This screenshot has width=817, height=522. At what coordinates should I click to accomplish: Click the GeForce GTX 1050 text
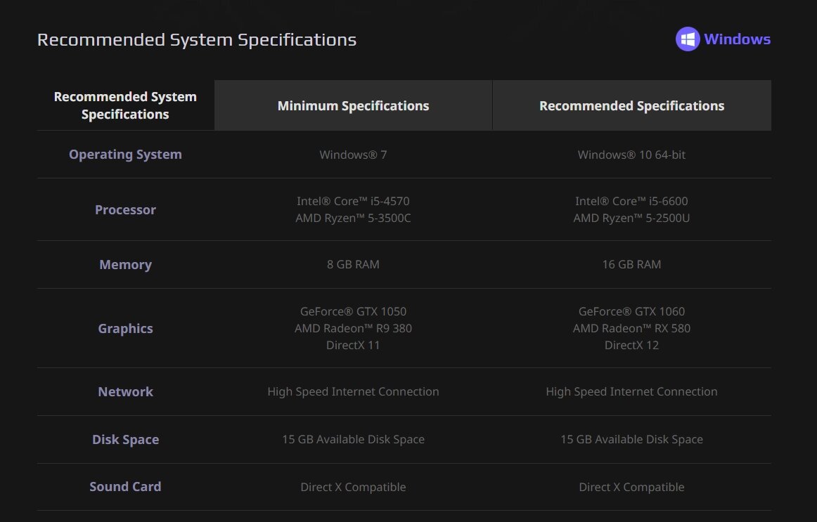click(x=353, y=311)
